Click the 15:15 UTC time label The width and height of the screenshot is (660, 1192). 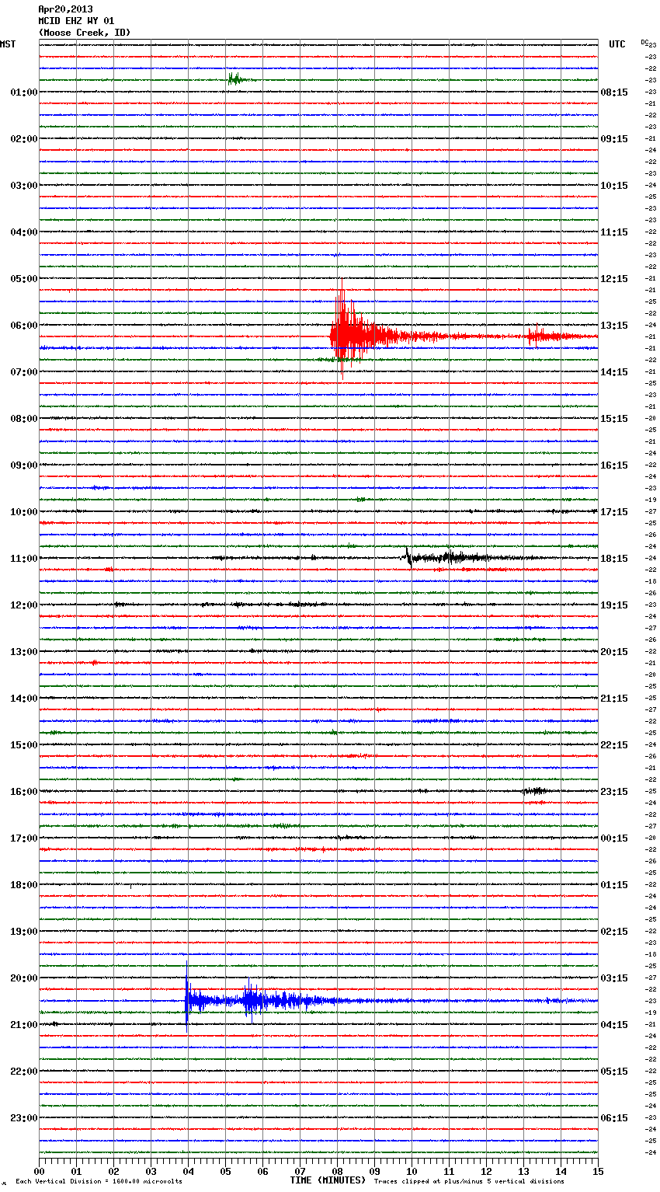[614, 419]
